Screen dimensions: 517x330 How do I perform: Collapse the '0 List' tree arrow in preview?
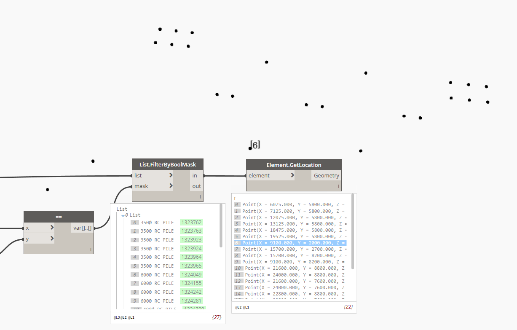(x=123, y=215)
